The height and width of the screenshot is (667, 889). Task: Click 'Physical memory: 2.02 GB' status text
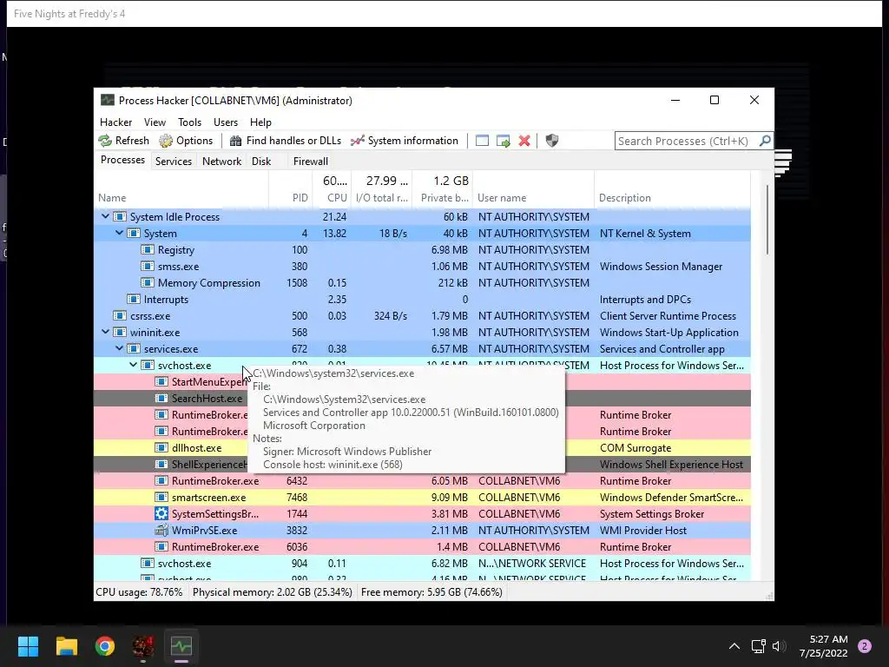point(272,592)
